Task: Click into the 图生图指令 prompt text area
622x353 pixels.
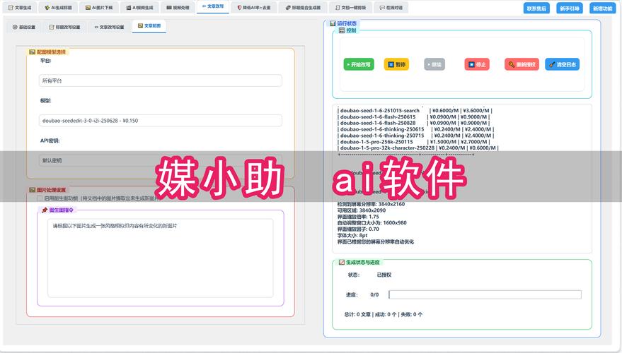Action: point(160,258)
